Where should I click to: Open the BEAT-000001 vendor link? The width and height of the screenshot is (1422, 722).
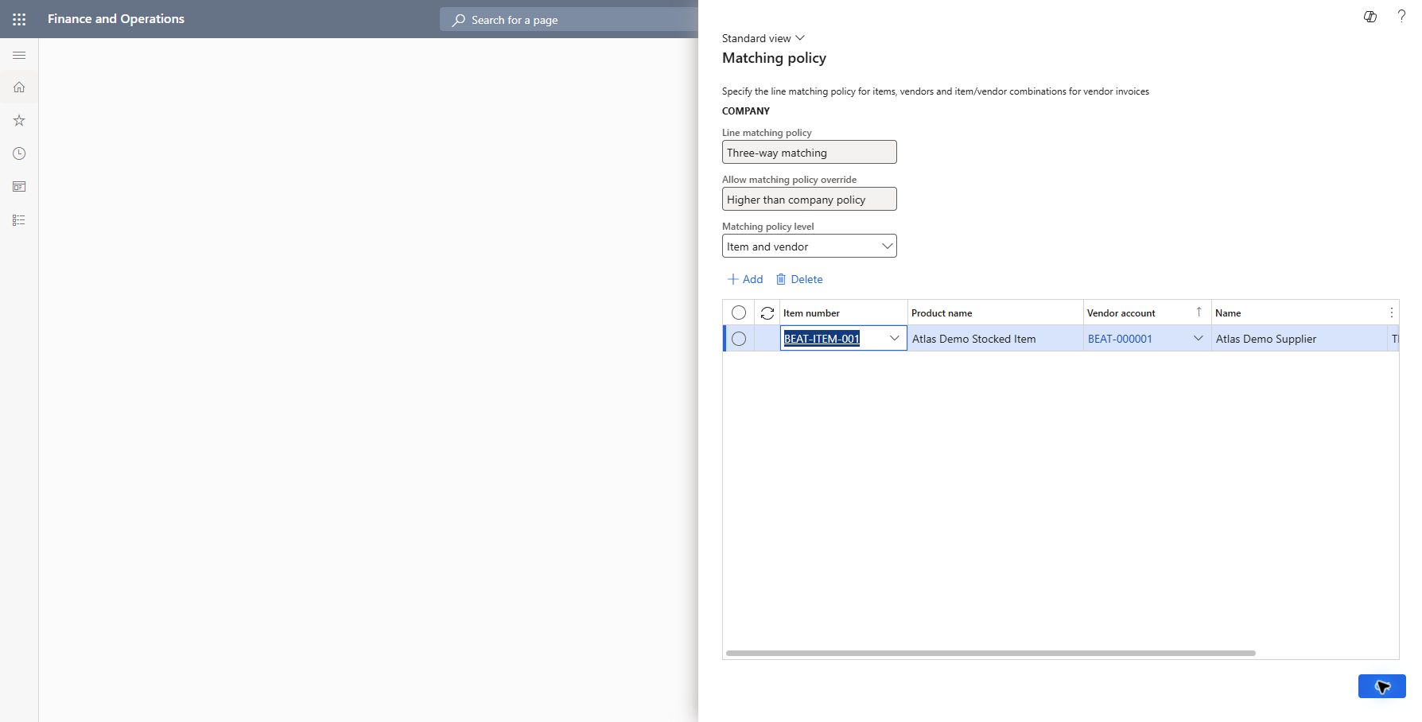[x=1120, y=339]
